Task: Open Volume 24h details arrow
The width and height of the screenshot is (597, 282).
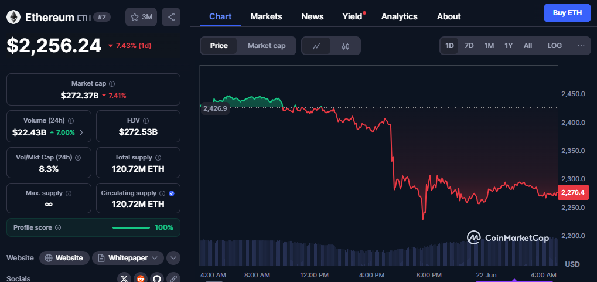Action: (x=81, y=132)
